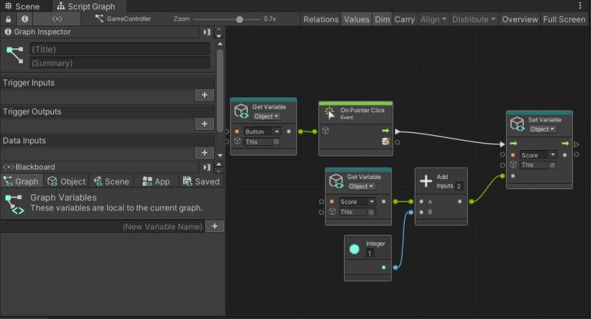Click the variables icon in the graph toolbar
591x319 pixels.
click(57, 19)
